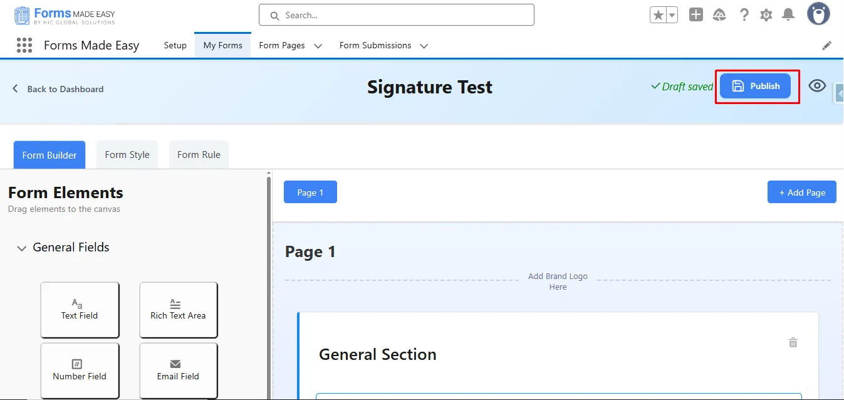Viewport: 844px width, 400px height.
Task: Click into the Search field
Action: [401, 15]
